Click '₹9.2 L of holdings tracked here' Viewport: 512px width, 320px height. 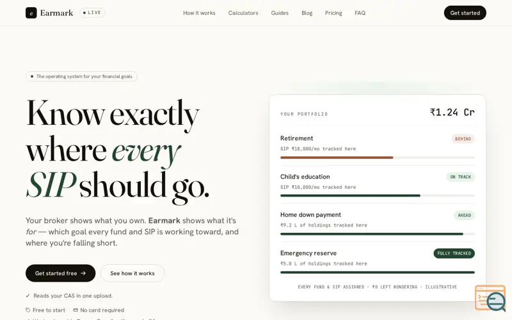(324, 225)
